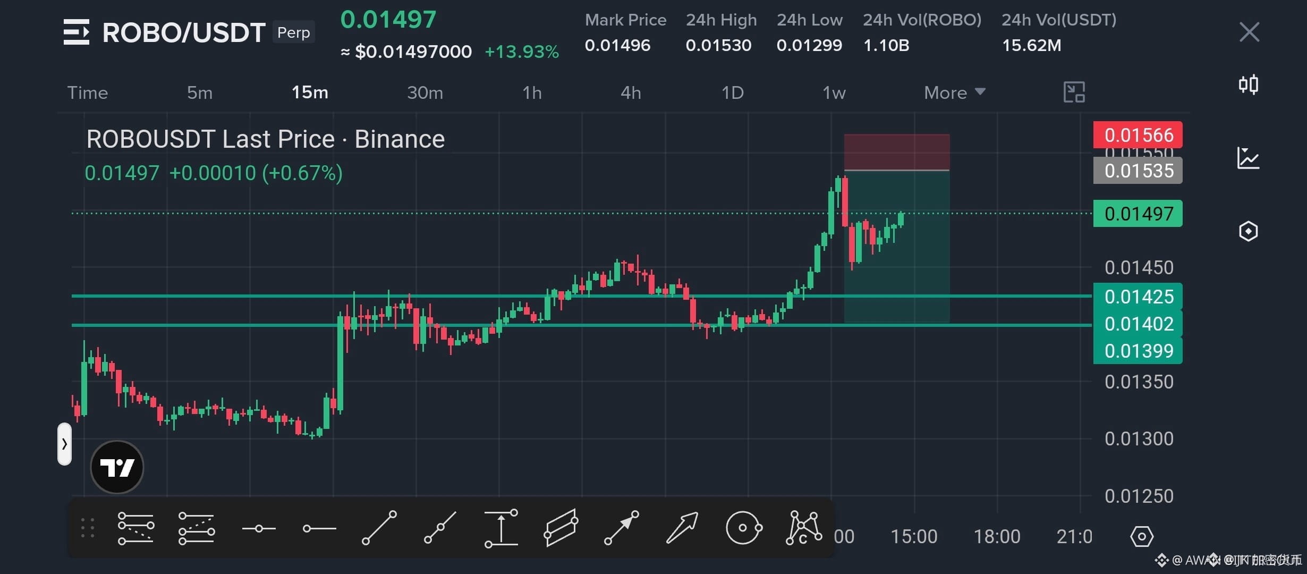Click the red 0.01566 stop price label
Screen dimensions: 1307x574
coord(1138,135)
